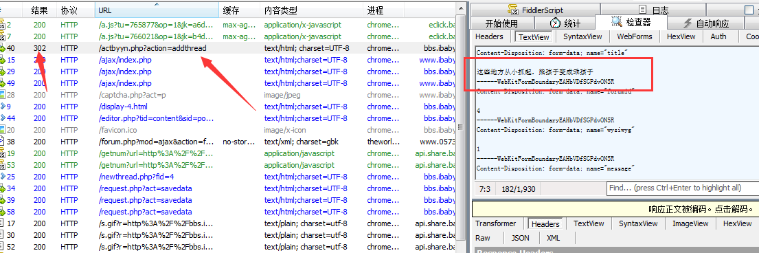
Task: Open the response Transformer tab
Action: pos(495,223)
